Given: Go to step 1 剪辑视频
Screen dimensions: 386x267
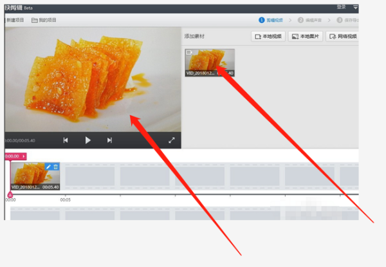Looking at the screenshot, I should click(x=271, y=20).
